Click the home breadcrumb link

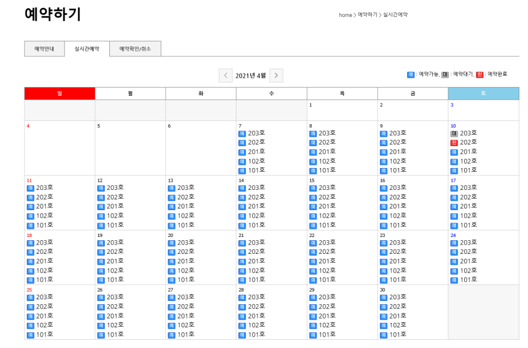tap(345, 15)
